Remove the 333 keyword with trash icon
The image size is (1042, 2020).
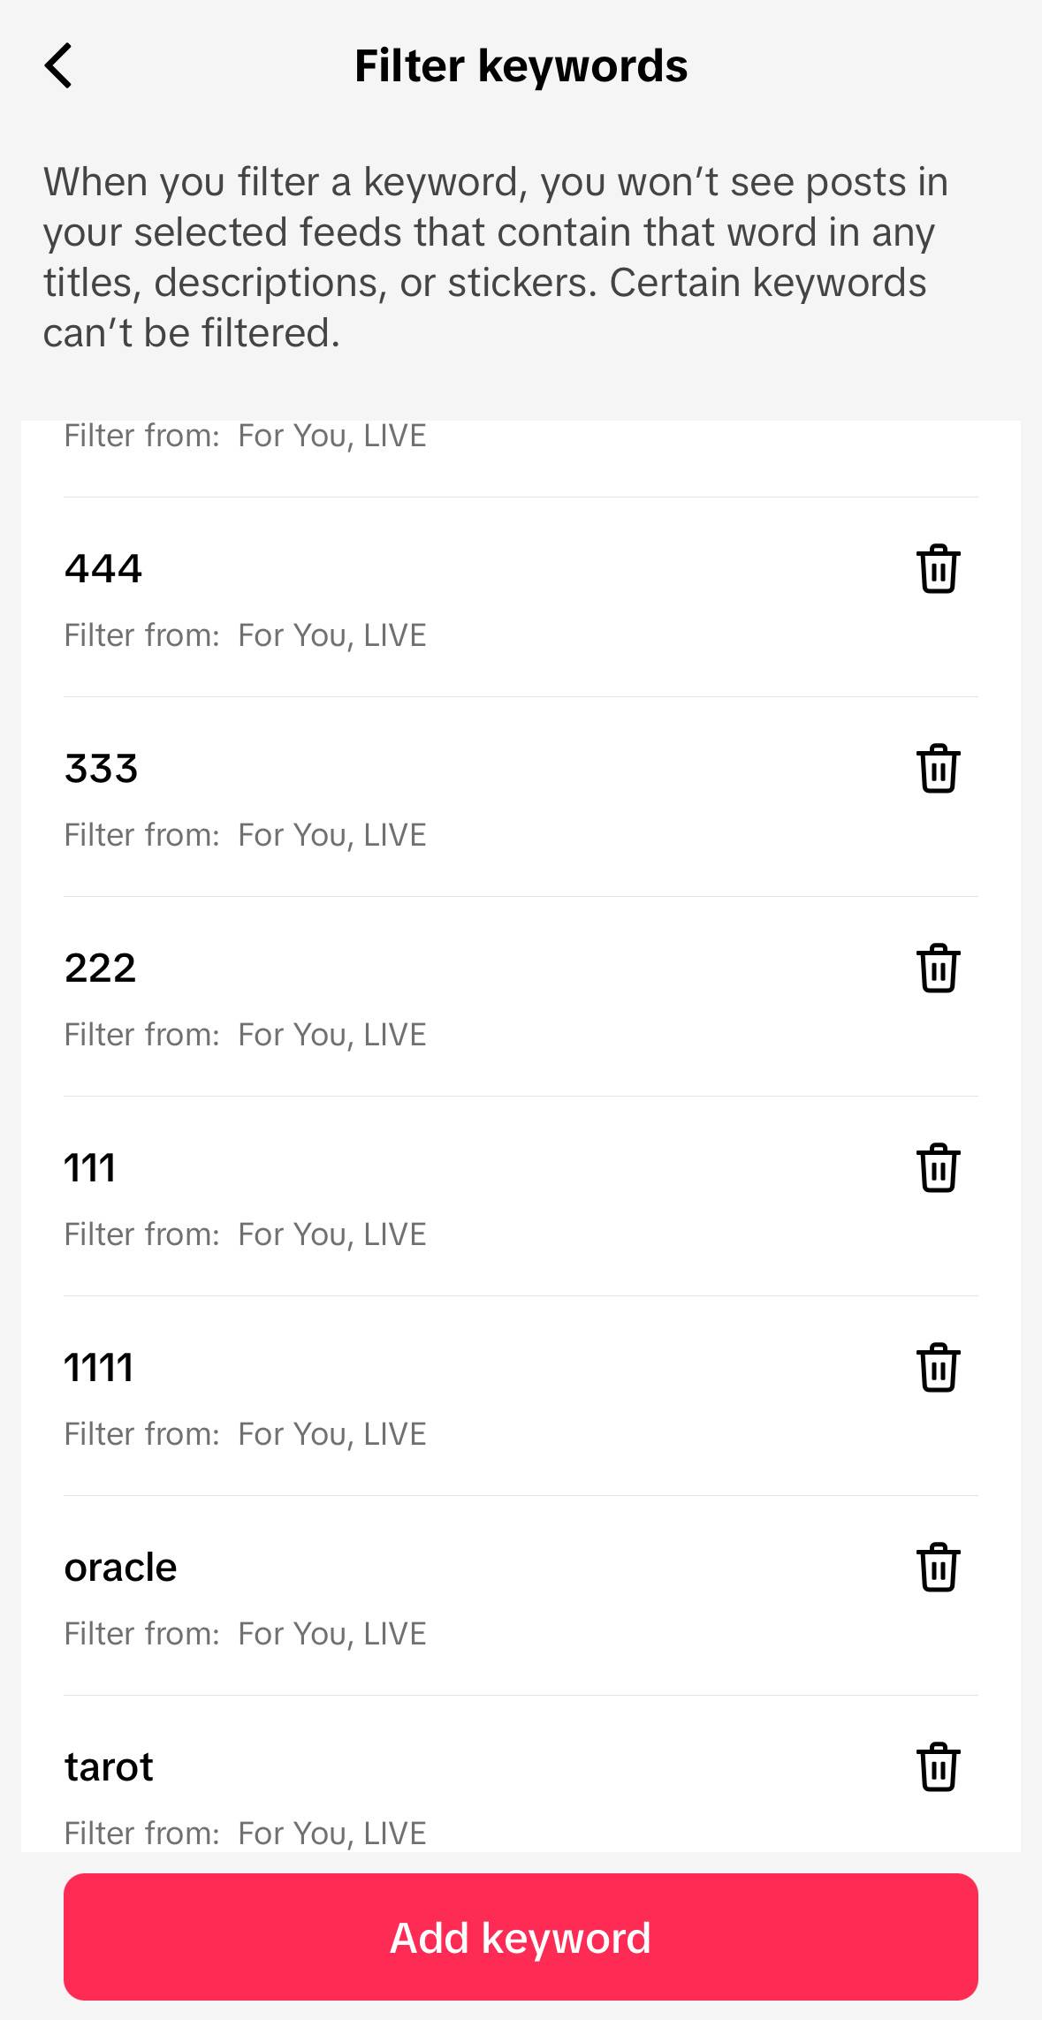coord(938,768)
